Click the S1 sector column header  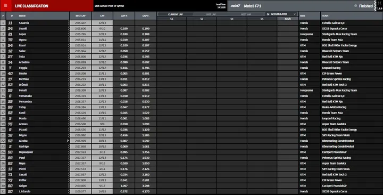point(172,19)
